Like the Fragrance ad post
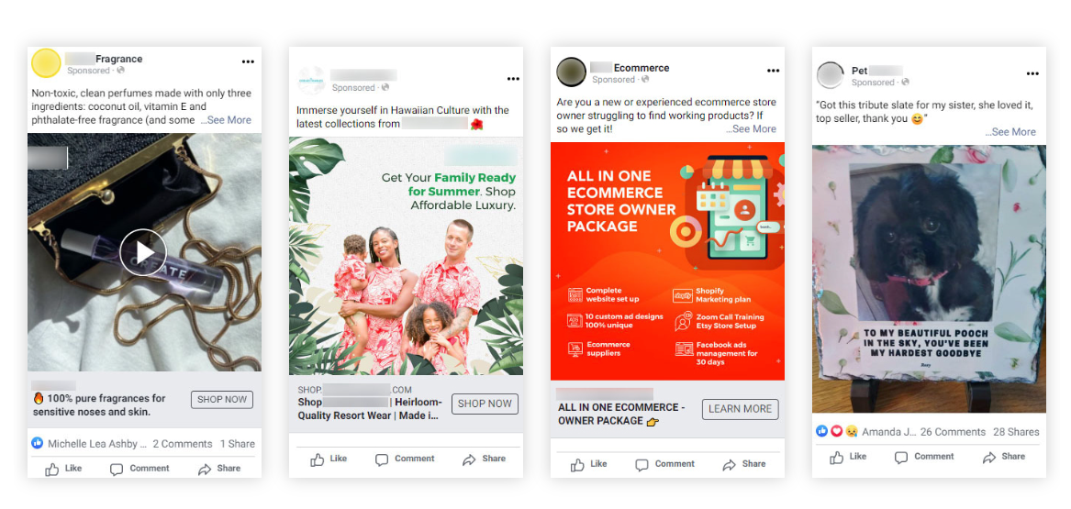Viewport: 1071px width, 509px height. [63, 469]
